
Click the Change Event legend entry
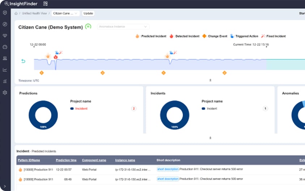[x=215, y=36]
